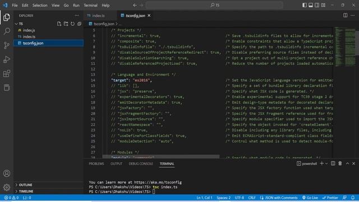Viewport: 359px width, 202px height.
Task: Create a new file in TS folder
Action: (x=59, y=24)
